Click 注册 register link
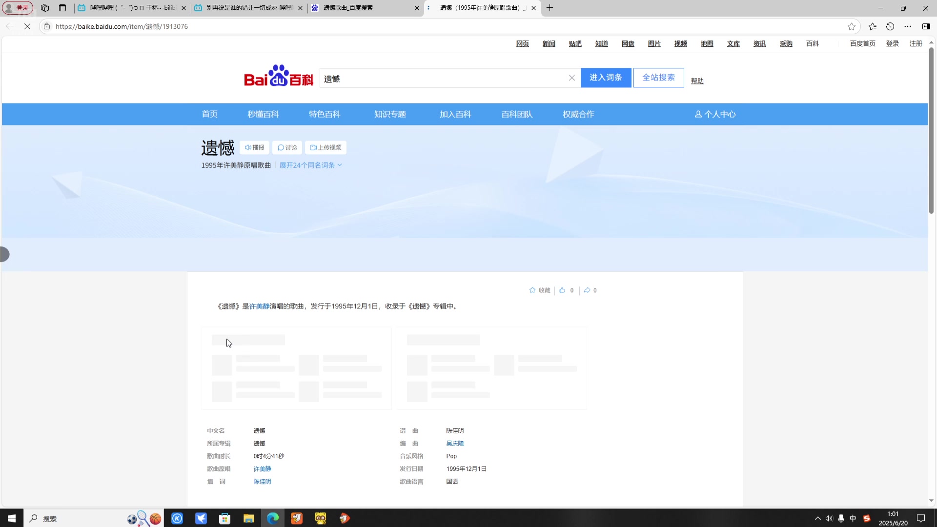Screen dimensions: 937x527 [916, 44]
